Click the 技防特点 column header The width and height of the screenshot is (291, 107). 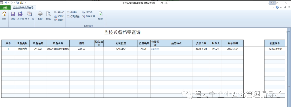176,43
